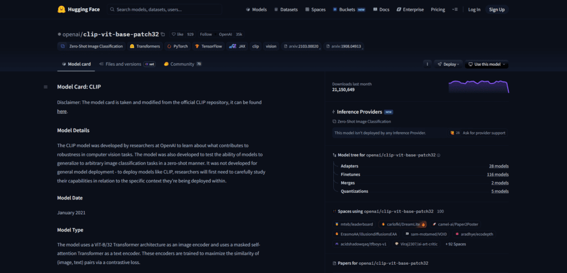Select the Transformers library tag
567x273 pixels.
click(145, 46)
